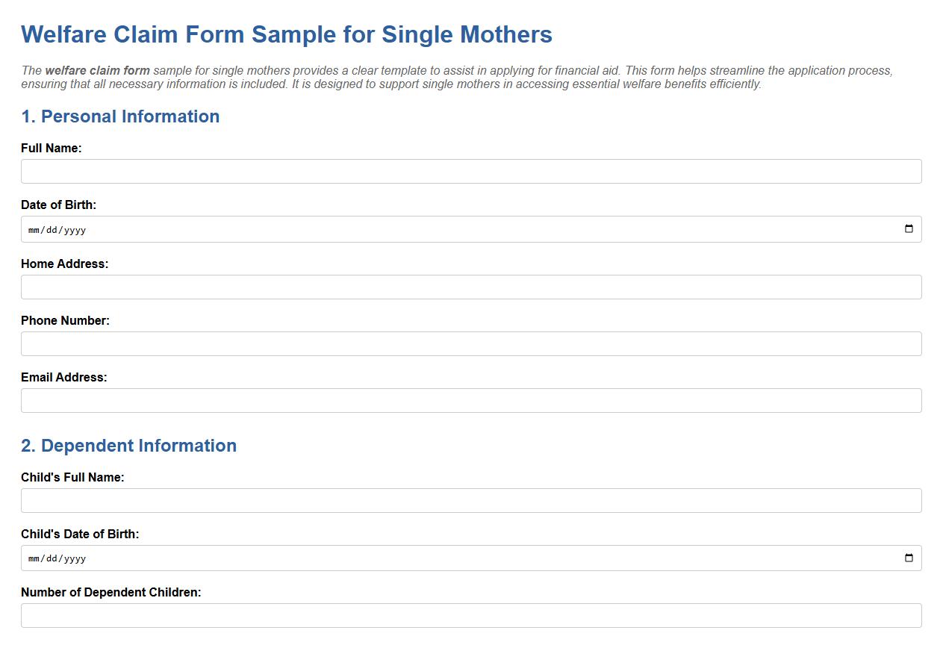Click the day segment in Child's Date of Birth
This screenshot has width=943, height=645.
point(51,558)
